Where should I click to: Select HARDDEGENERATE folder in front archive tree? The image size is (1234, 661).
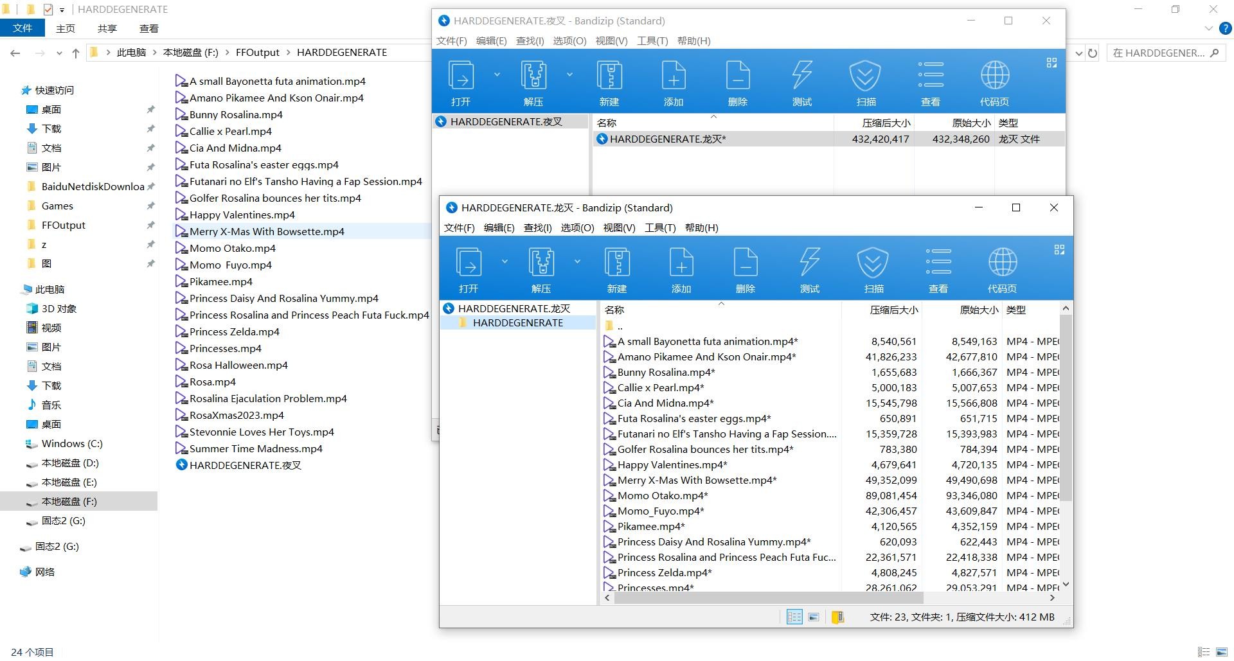(518, 323)
